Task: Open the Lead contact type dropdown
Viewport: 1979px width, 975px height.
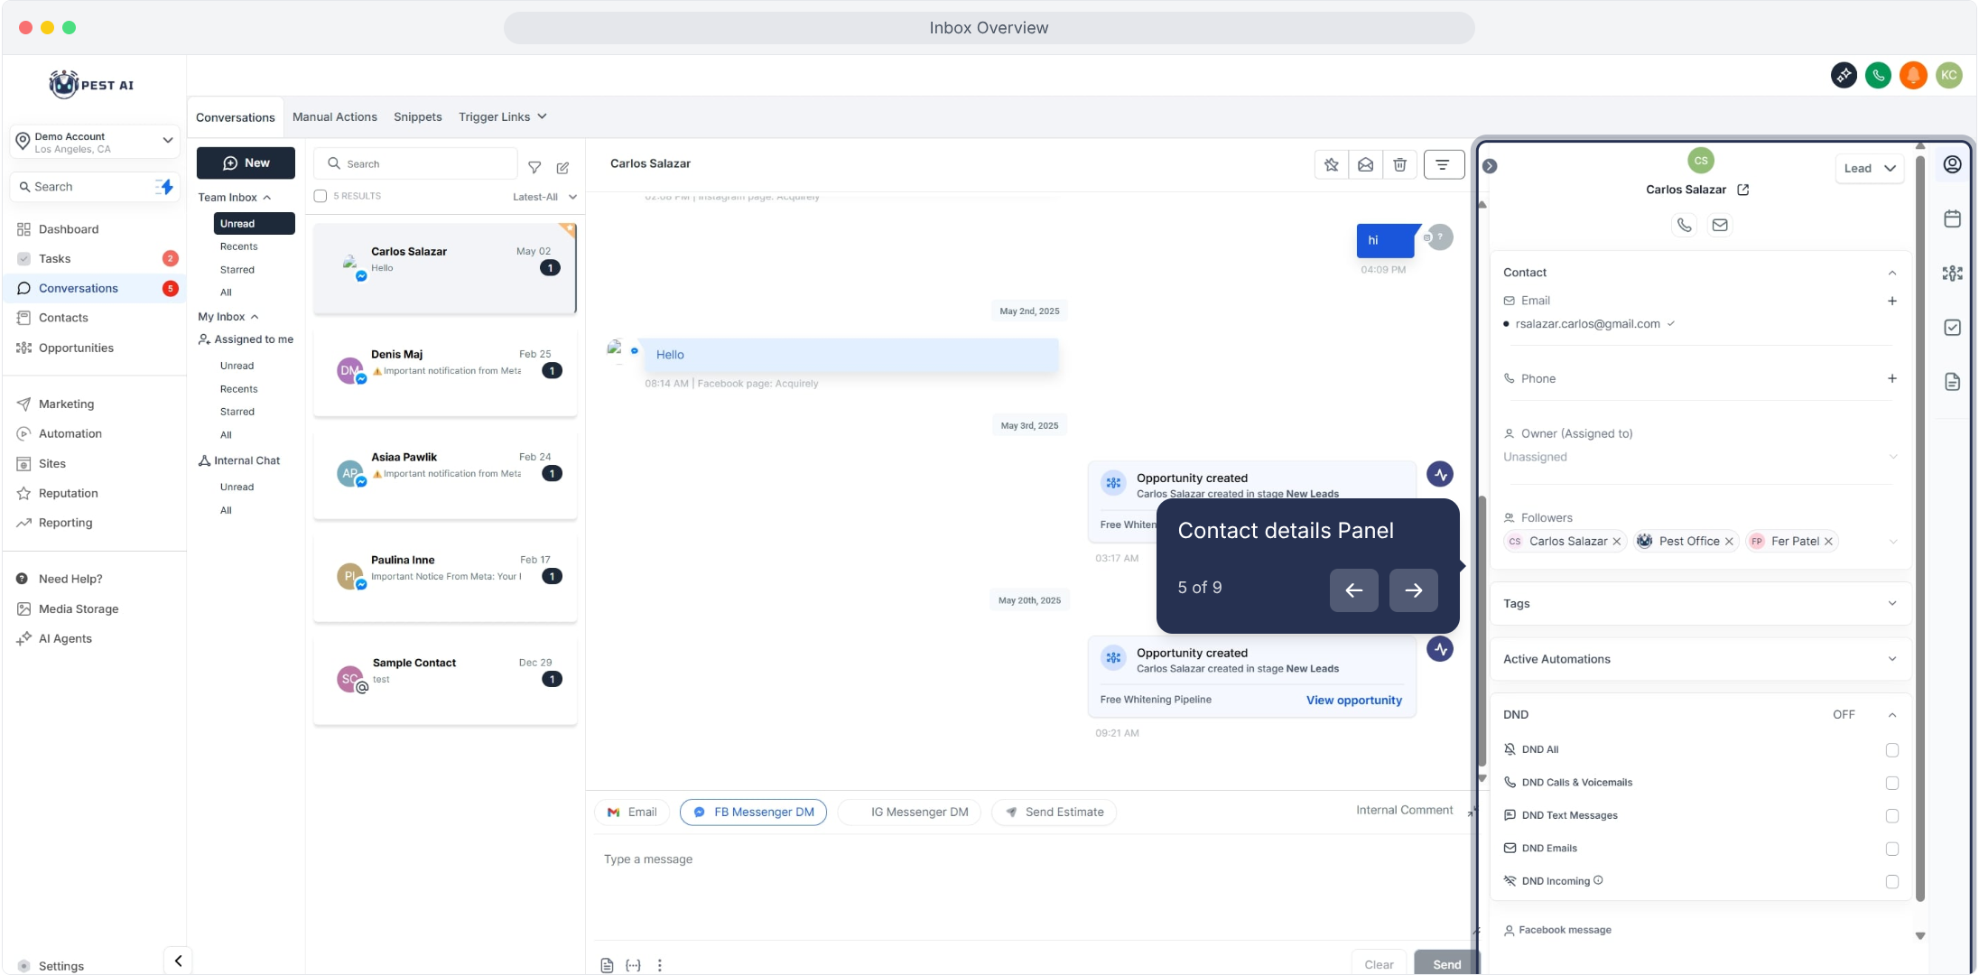Action: point(1869,168)
